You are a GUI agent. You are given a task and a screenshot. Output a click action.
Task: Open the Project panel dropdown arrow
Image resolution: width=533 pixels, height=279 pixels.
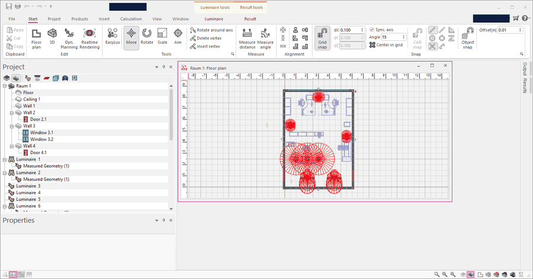(156, 68)
